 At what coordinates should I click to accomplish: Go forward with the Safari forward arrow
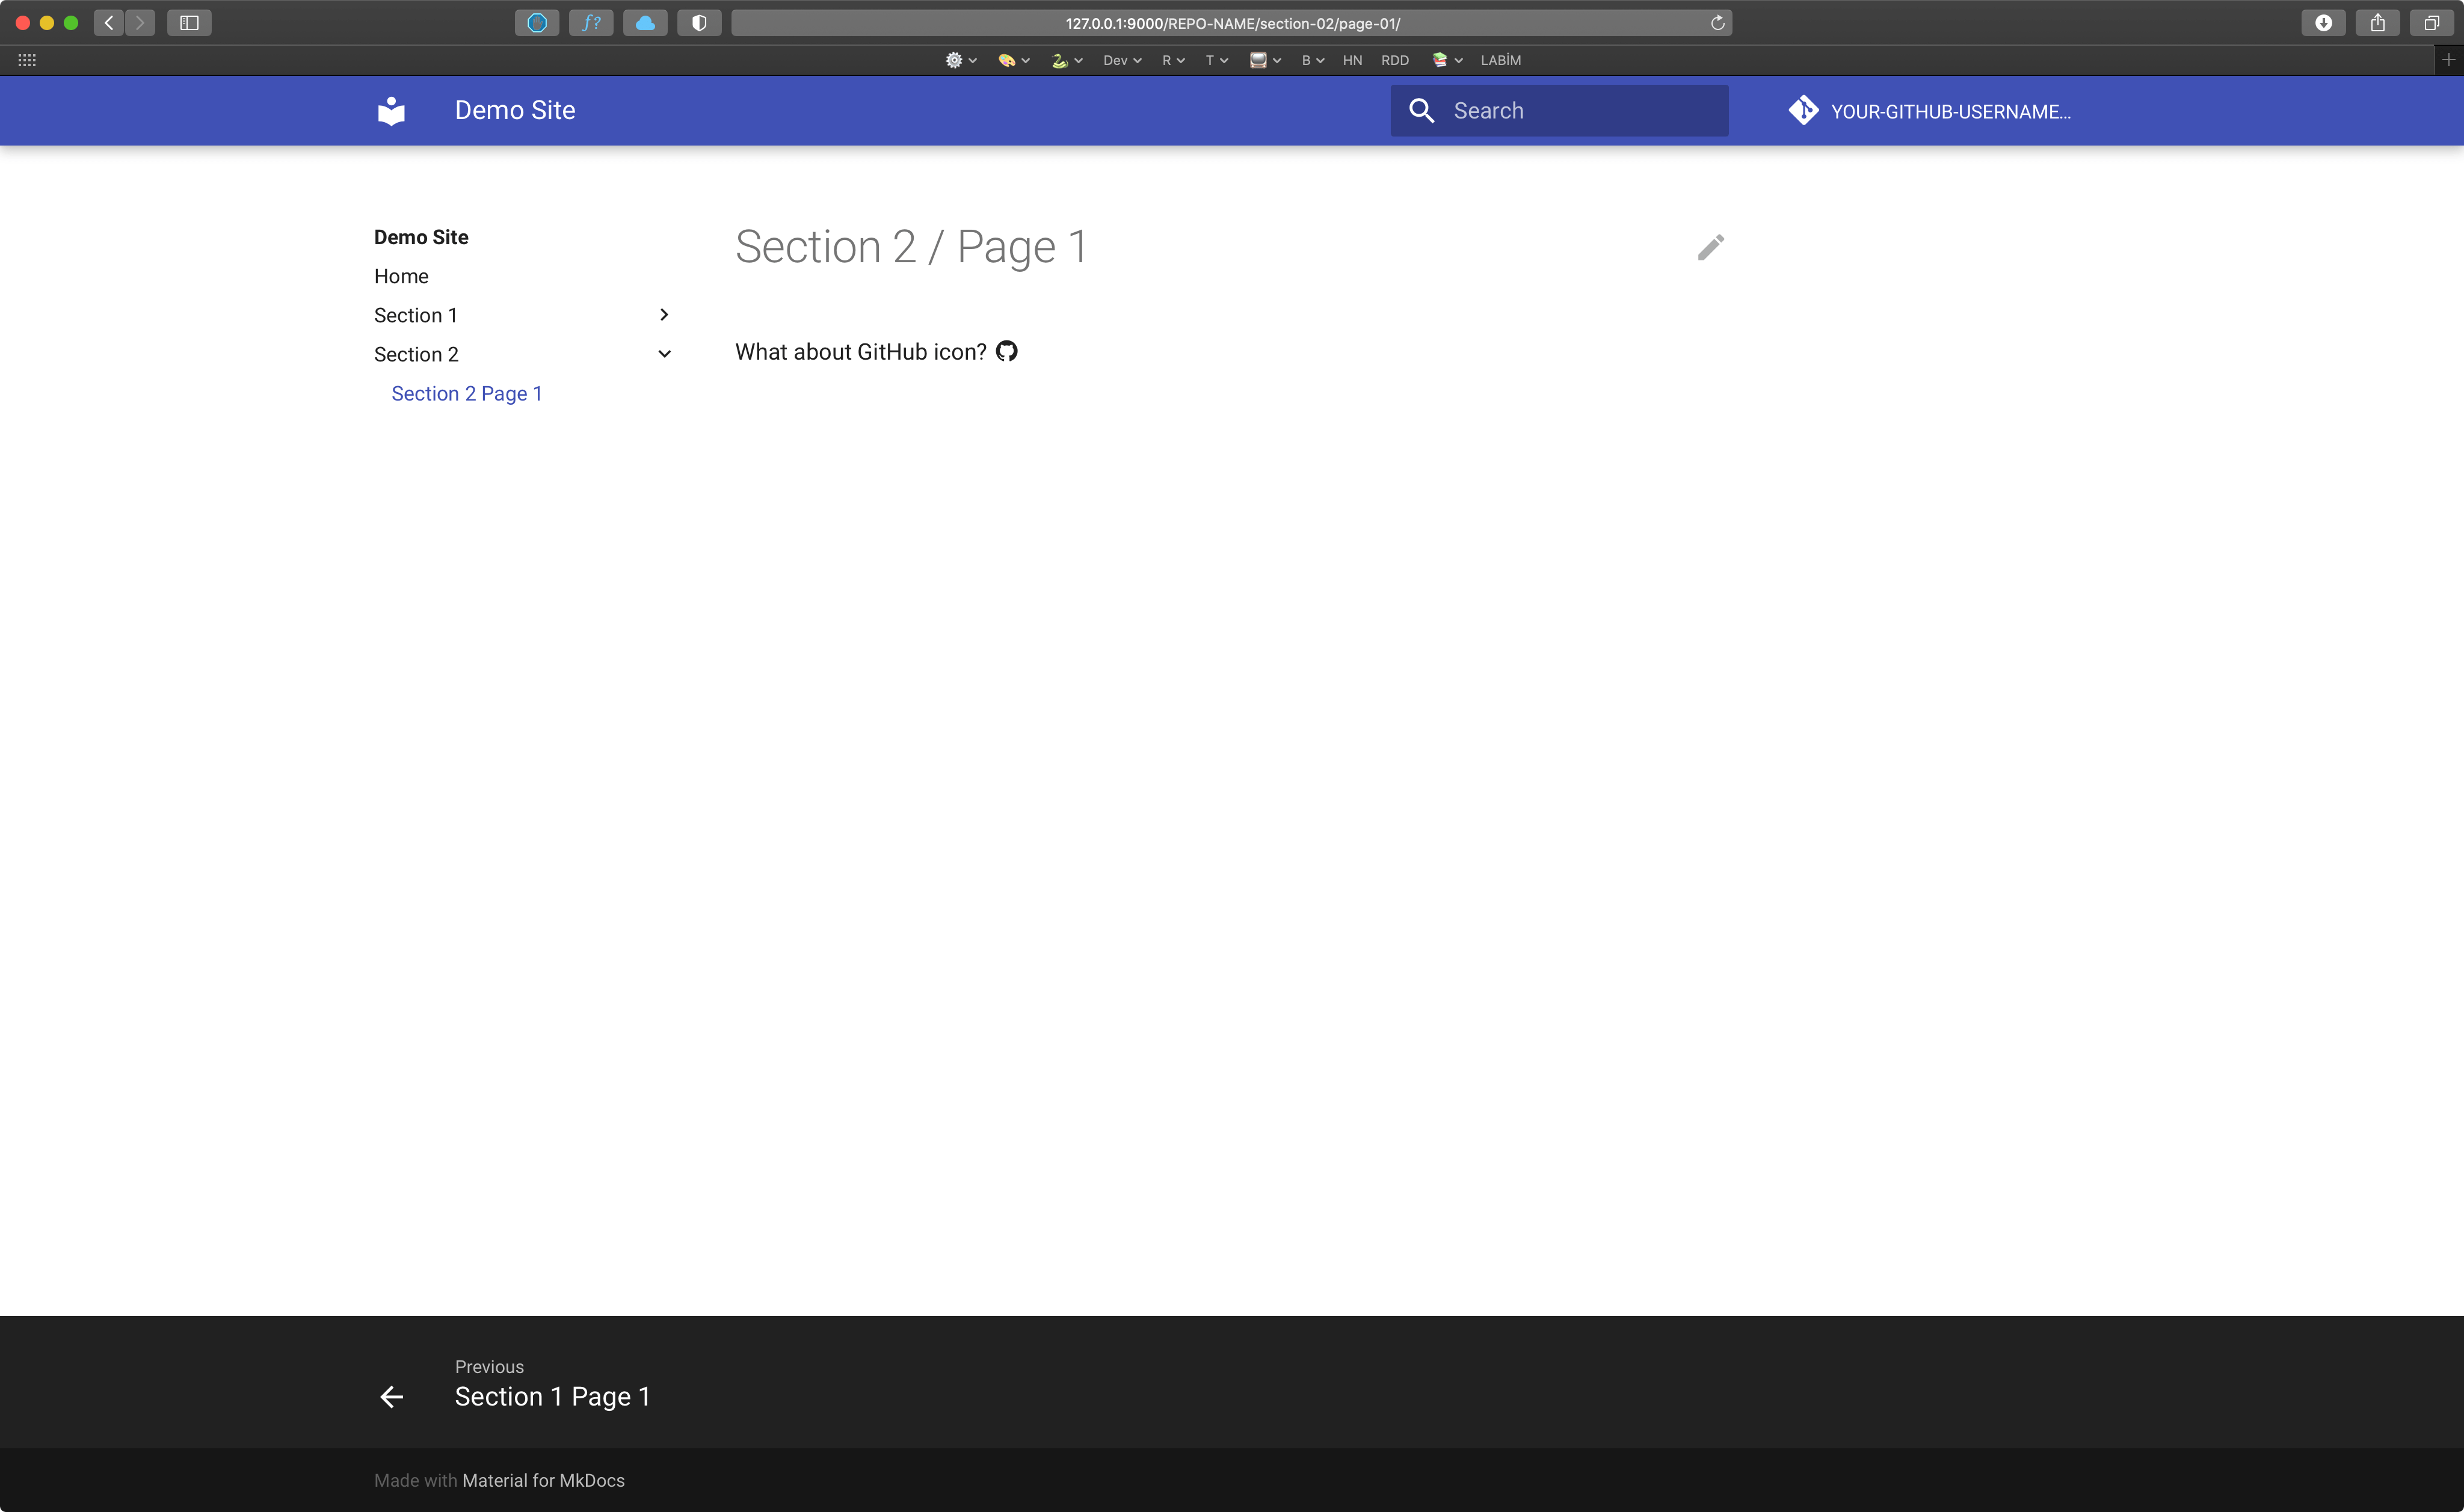click(140, 22)
